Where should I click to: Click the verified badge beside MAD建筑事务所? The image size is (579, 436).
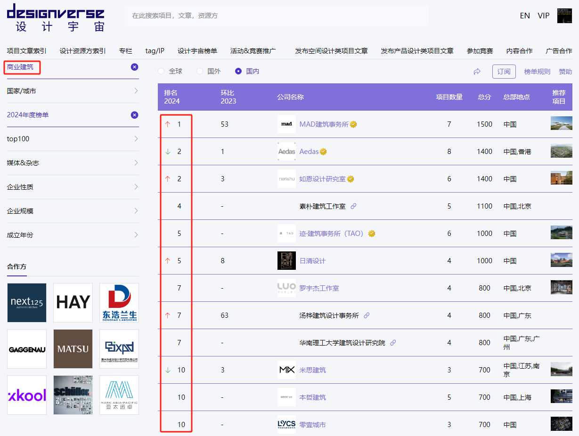[x=353, y=124]
